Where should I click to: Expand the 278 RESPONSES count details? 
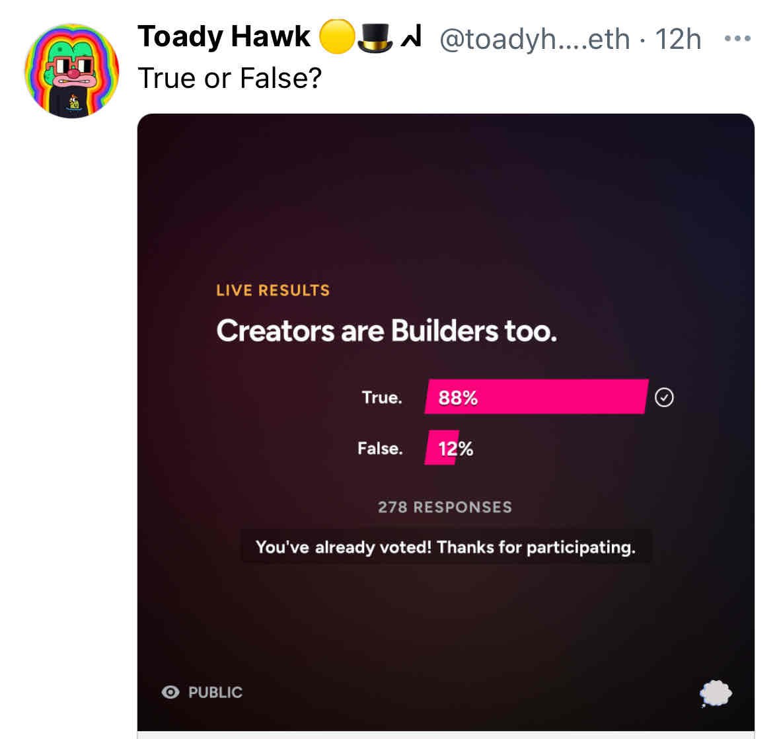tap(446, 507)
